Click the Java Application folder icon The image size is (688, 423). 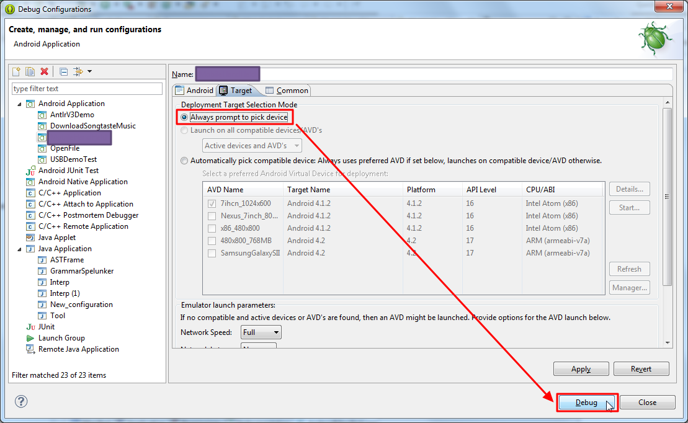click(30, 249)
